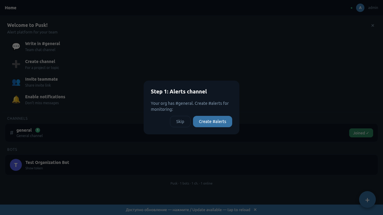Open the Home title in header

pos(10,8)
